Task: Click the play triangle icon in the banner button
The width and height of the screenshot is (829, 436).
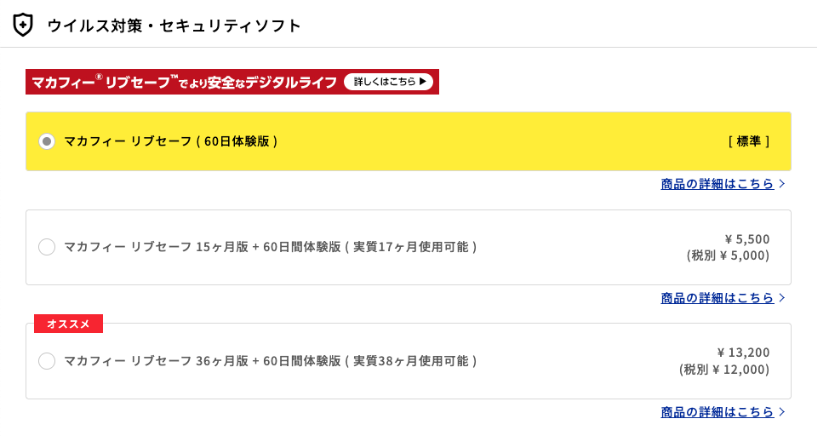Action: tap(423, 82)
